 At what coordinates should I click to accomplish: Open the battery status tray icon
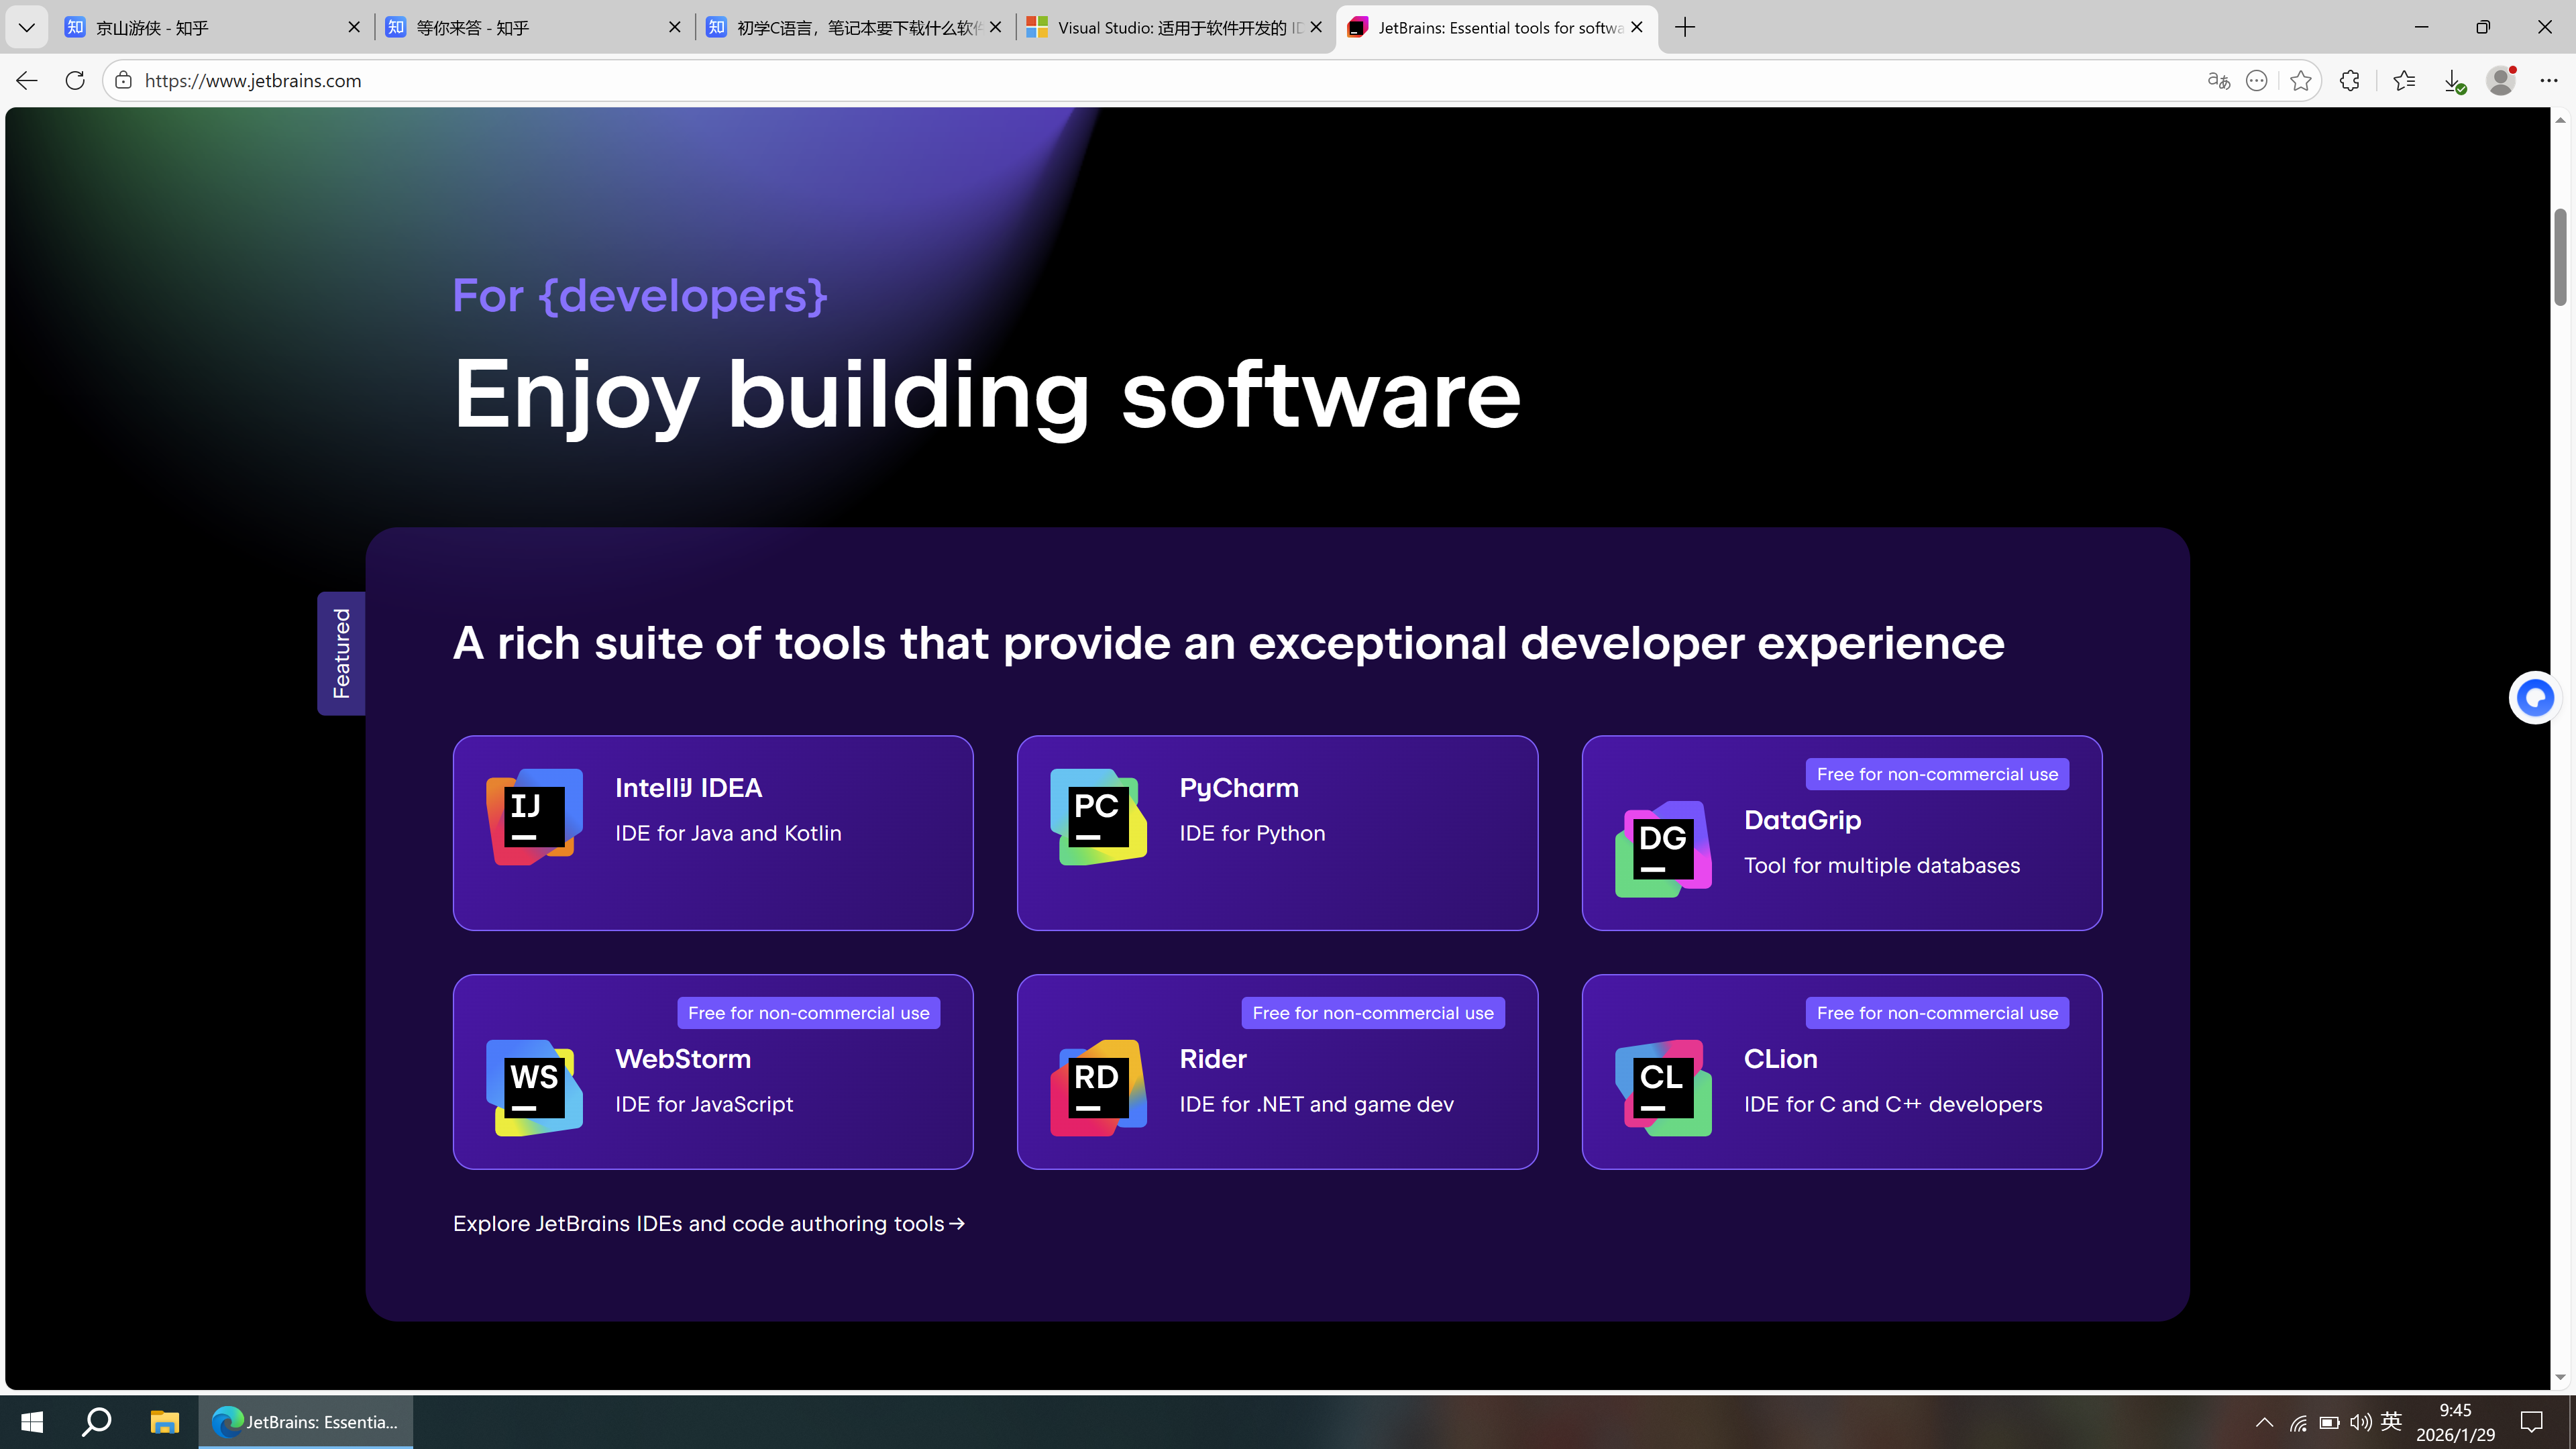(2329, 1423)
